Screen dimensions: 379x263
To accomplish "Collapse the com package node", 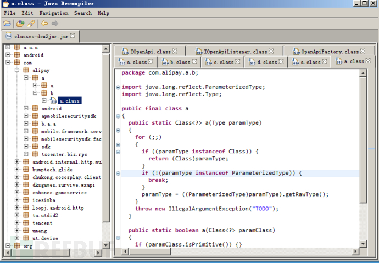I will coord(8,62).
